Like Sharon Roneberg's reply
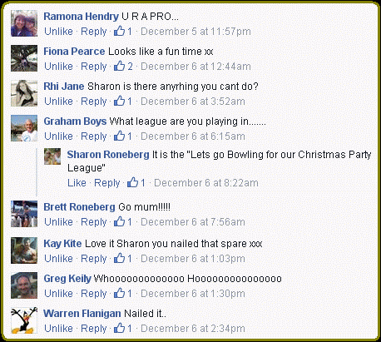The width and height of the screenshot is (381, 342). (x=77, y=183)
